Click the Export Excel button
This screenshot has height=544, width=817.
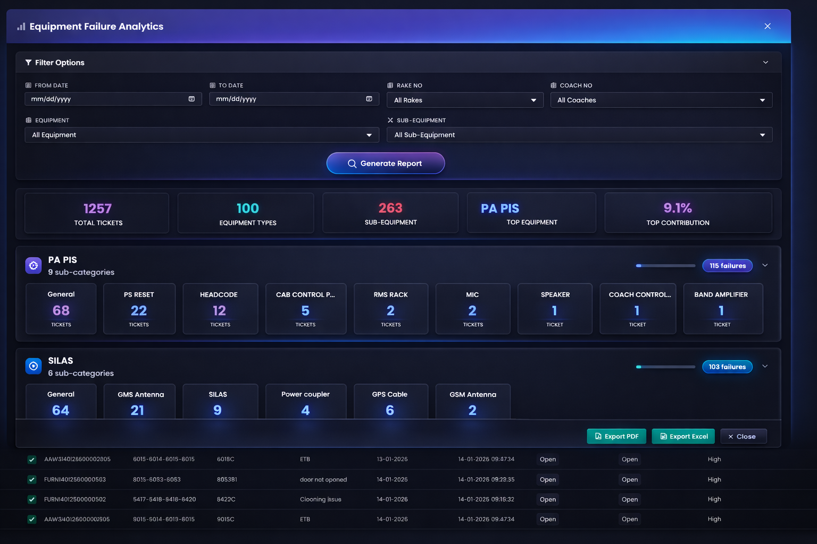click(x=683, y=436)
